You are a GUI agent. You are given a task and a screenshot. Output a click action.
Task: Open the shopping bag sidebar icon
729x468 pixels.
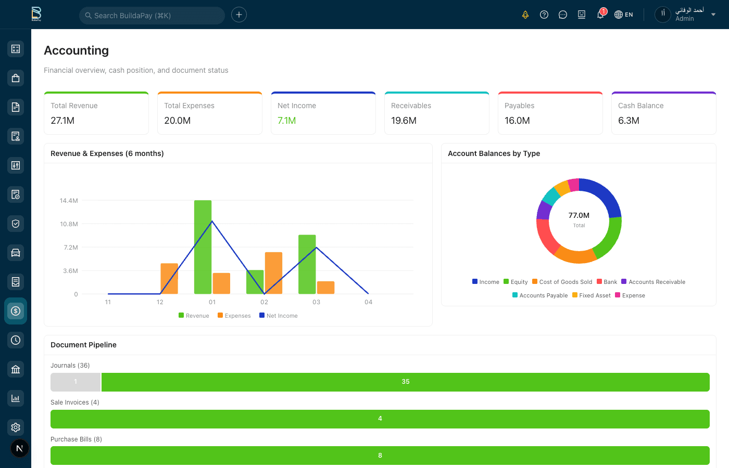[16, 78]
